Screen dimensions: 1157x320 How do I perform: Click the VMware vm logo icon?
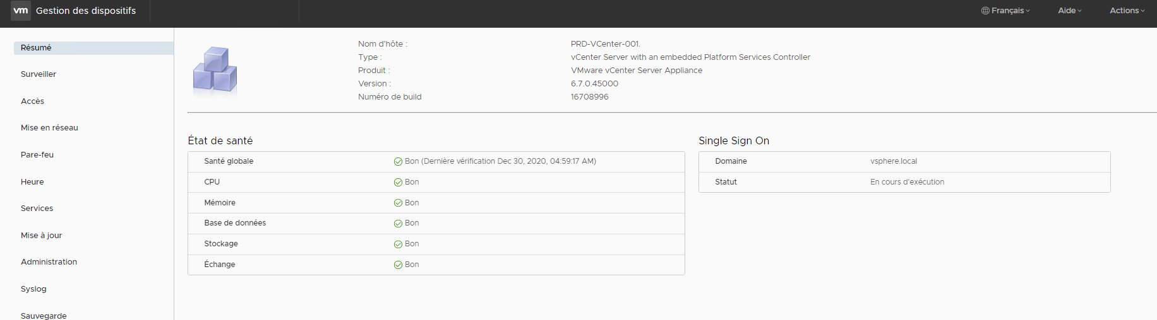click(x=21, y=11)
